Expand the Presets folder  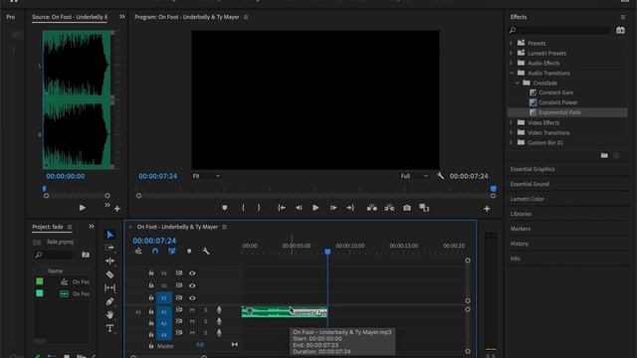511,43
